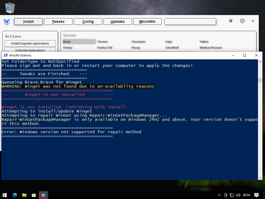Click the 'Attempting to repair WinGet using' line
Image resolution: width=265 pixels, height=199 pixels.
[84, 115]
